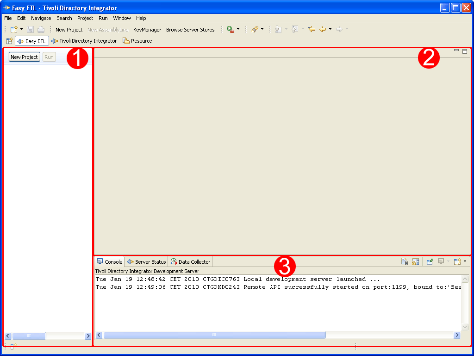
Task: Click New Project button in left panel
Action: pyautogui.click(x=24, y=57)
